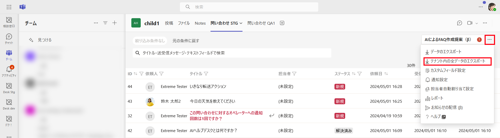
Task: Filter the タイトル column
Action: [206, 74]
